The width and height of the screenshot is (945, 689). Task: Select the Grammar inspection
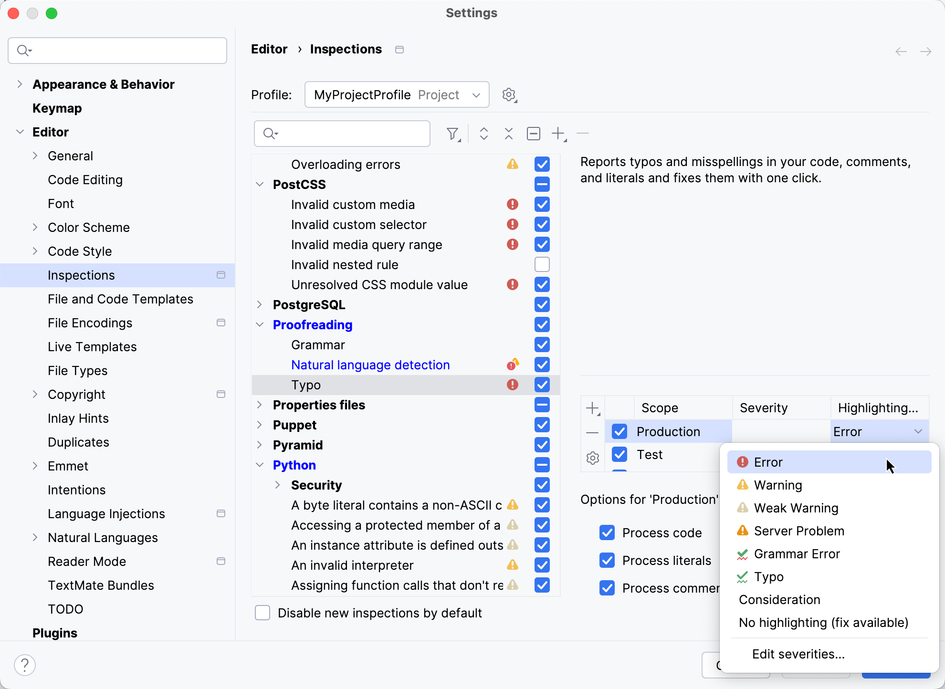coord(318,345)
